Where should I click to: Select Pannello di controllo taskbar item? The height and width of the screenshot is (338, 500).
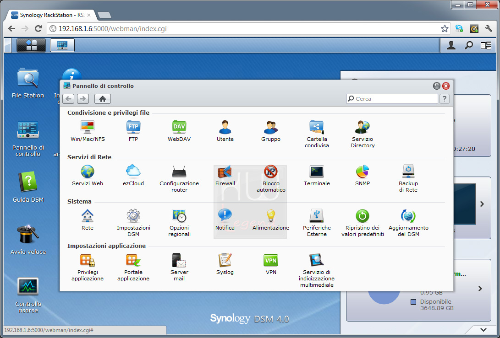tap(62, 45)
